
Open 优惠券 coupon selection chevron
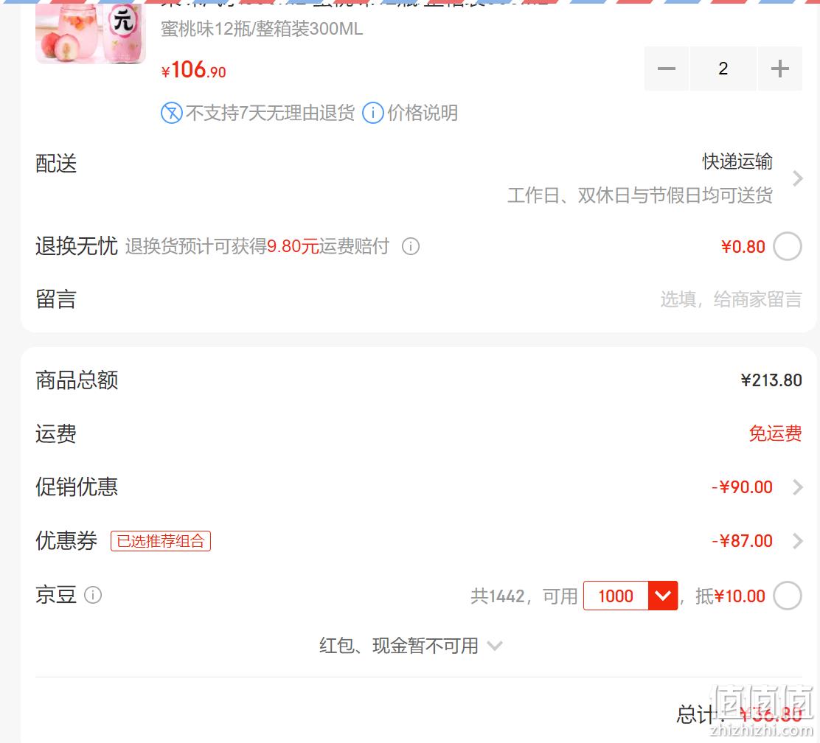tap(797, 540)
